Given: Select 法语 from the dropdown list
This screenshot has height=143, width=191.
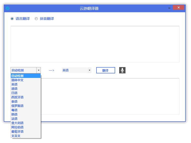Looking at the screenshot, I should 14,119.
